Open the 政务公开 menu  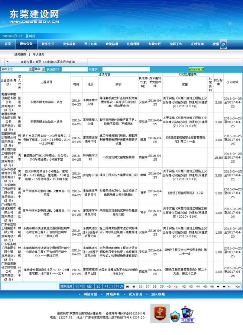(48, 44)
